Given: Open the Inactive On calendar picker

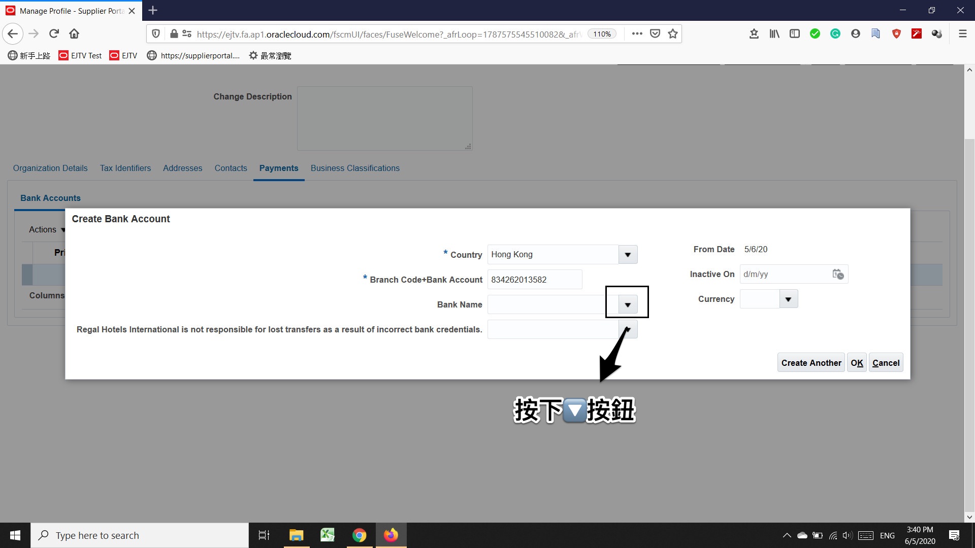Looking at the screenshot, I should pos(838,275).
